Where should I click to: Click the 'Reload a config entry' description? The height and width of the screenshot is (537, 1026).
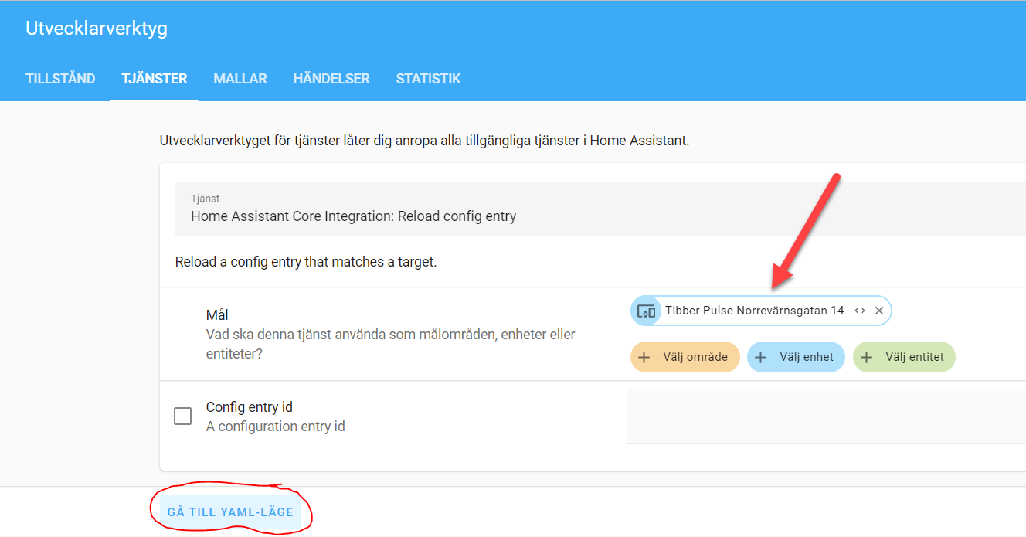coord(306,262)
